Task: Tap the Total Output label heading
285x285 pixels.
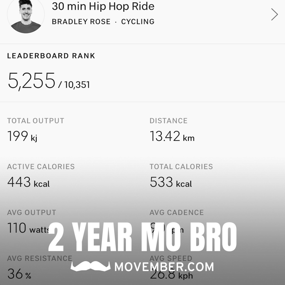Action: tap(36, 121)
